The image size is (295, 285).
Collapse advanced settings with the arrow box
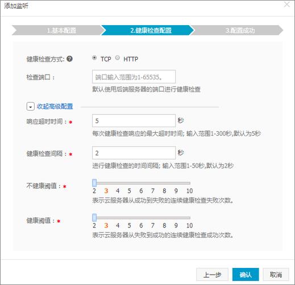pyautogui.click(x=30, y=107)
